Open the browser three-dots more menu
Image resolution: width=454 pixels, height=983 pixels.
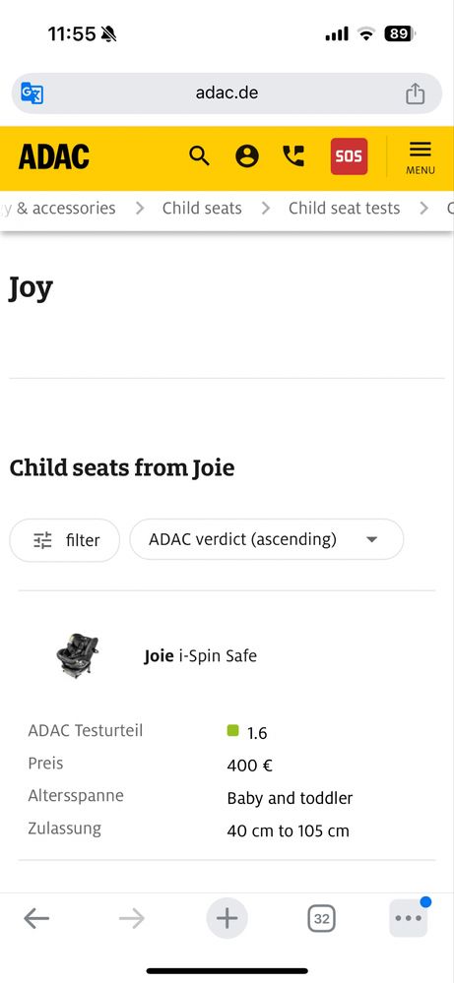point(409,918)
